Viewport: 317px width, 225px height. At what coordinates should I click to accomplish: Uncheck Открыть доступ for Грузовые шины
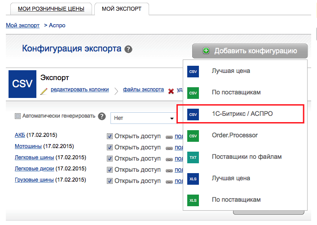click(110, 180)
